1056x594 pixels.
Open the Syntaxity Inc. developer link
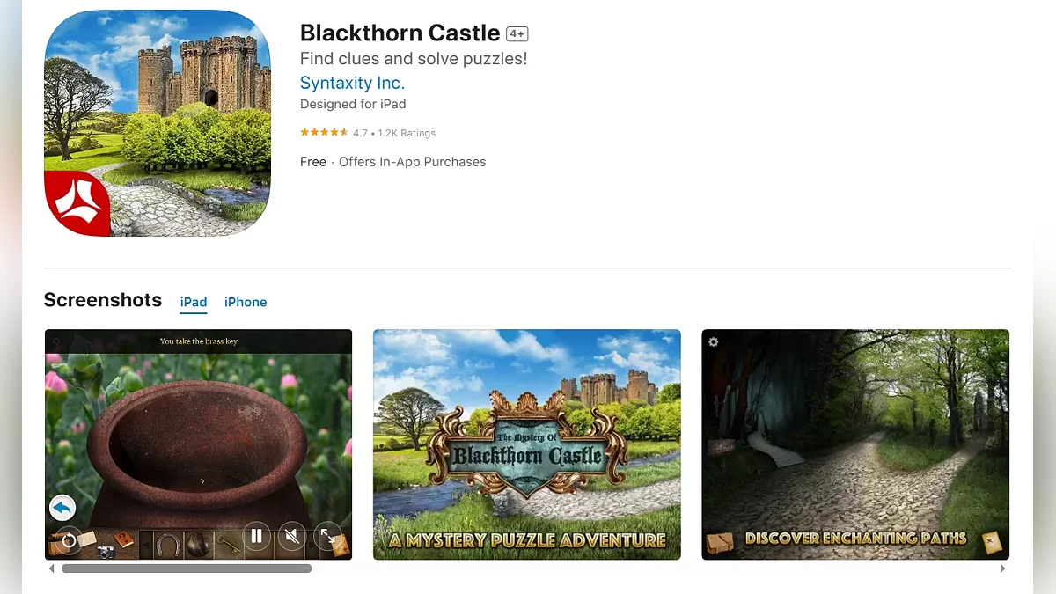(x=352, y=83)
